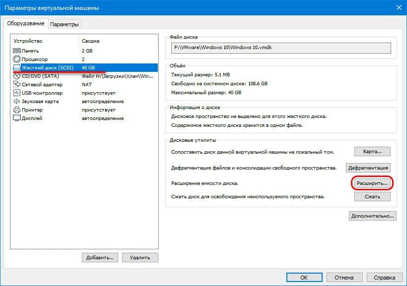
Task: Add new hardware with Добавить...
Action: click(100, 257)
